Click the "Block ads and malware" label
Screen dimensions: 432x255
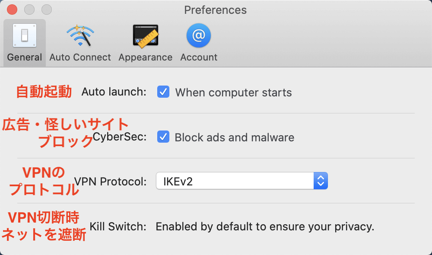(235, 137)
